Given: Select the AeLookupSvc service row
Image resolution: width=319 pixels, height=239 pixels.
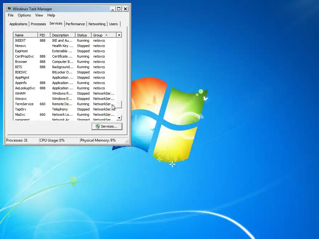Looking at the screenshot, I should [65, 88].
